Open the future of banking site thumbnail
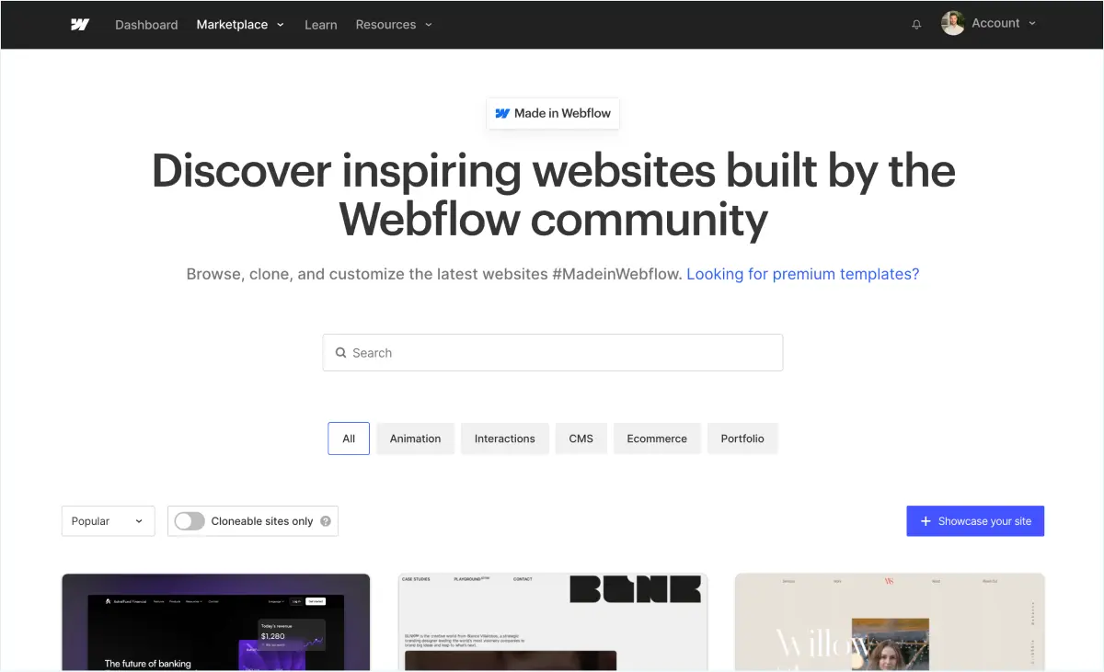 click(216, 622)
